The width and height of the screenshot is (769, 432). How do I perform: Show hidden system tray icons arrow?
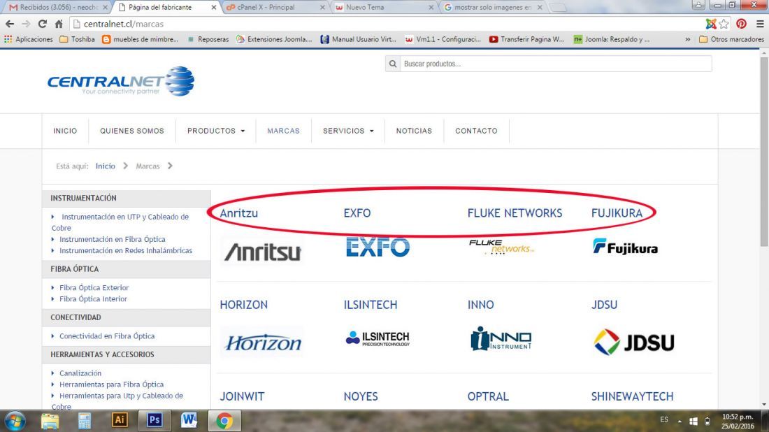(x=680, y=422)
